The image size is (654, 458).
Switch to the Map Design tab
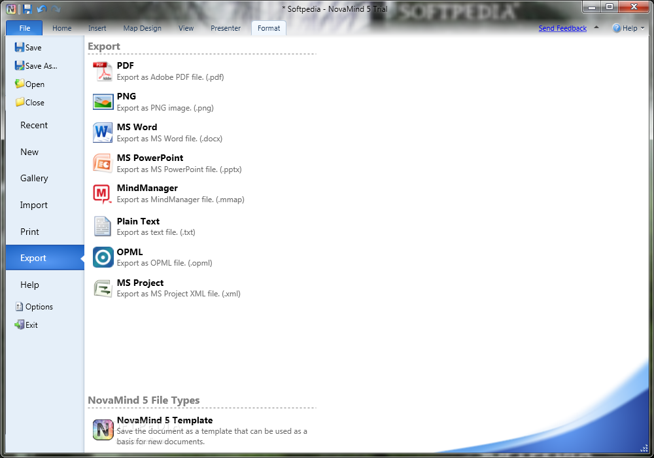click(x=142, y=28)
